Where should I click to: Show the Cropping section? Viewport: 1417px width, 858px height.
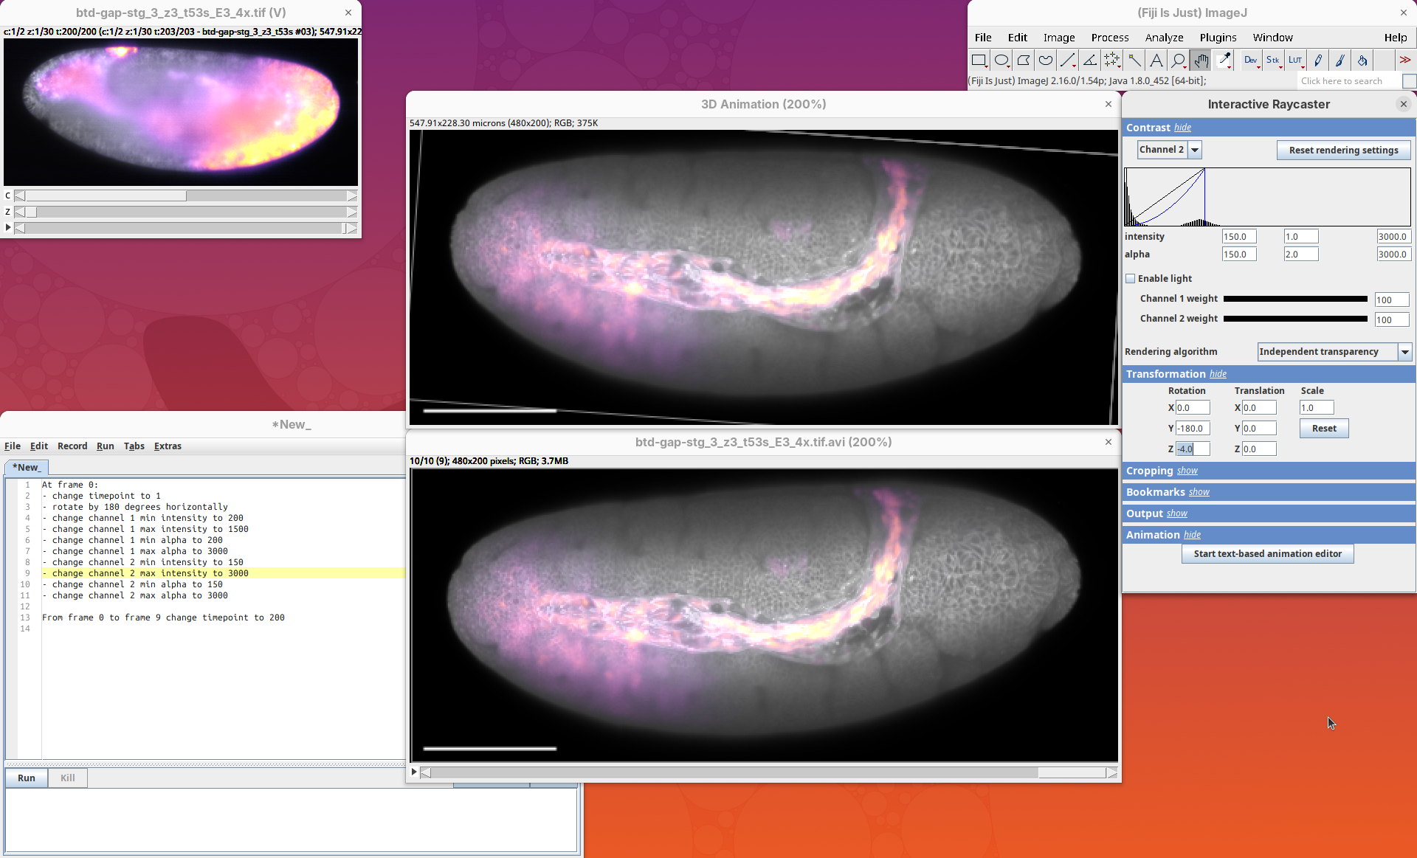pyautogui.click(x=1187, y=471)
